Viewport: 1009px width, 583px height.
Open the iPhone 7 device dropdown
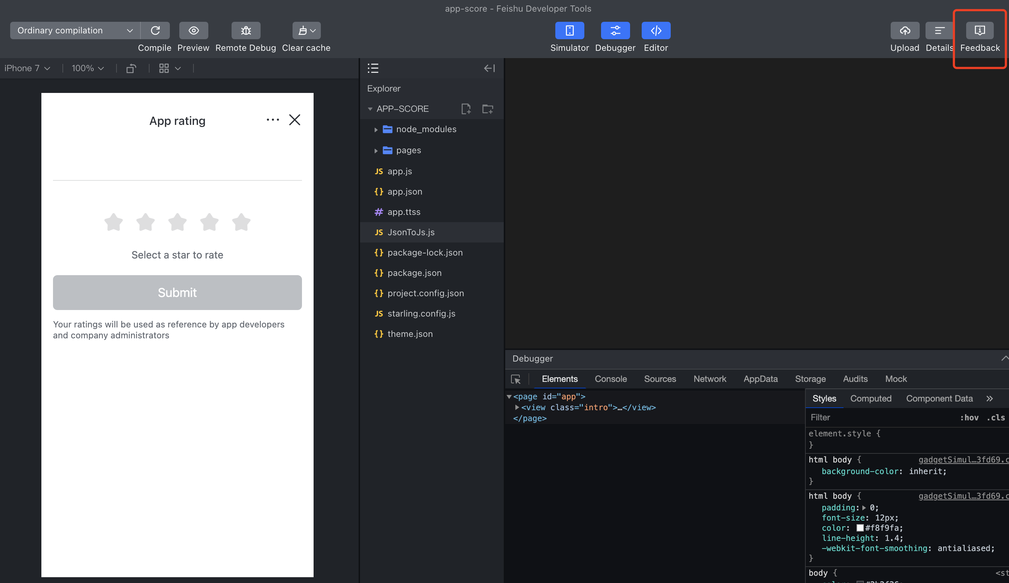[27, 69]
